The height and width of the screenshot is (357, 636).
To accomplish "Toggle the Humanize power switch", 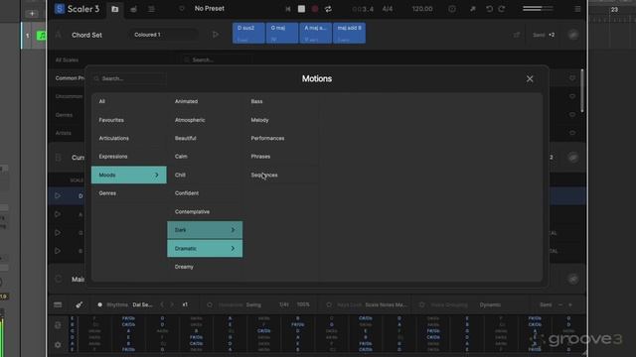I will 210,304.
